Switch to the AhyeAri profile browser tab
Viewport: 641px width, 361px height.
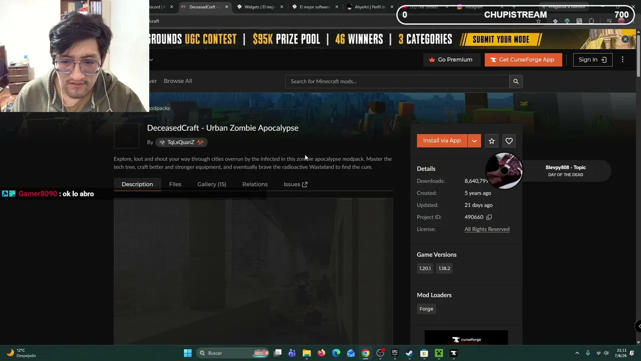371,7
